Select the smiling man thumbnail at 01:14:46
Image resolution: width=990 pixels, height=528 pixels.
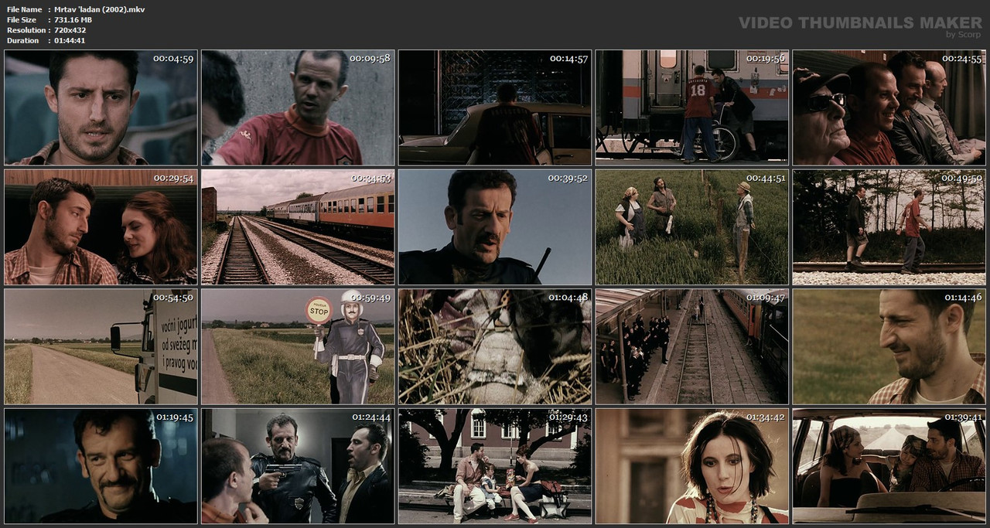[x=889, y=347]
